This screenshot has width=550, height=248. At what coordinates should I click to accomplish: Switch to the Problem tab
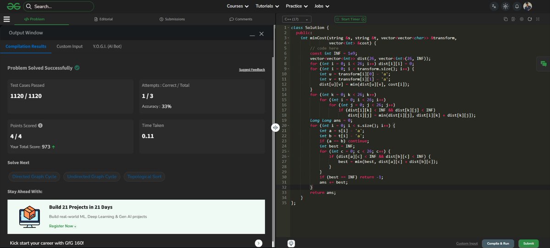click(34, 19)
